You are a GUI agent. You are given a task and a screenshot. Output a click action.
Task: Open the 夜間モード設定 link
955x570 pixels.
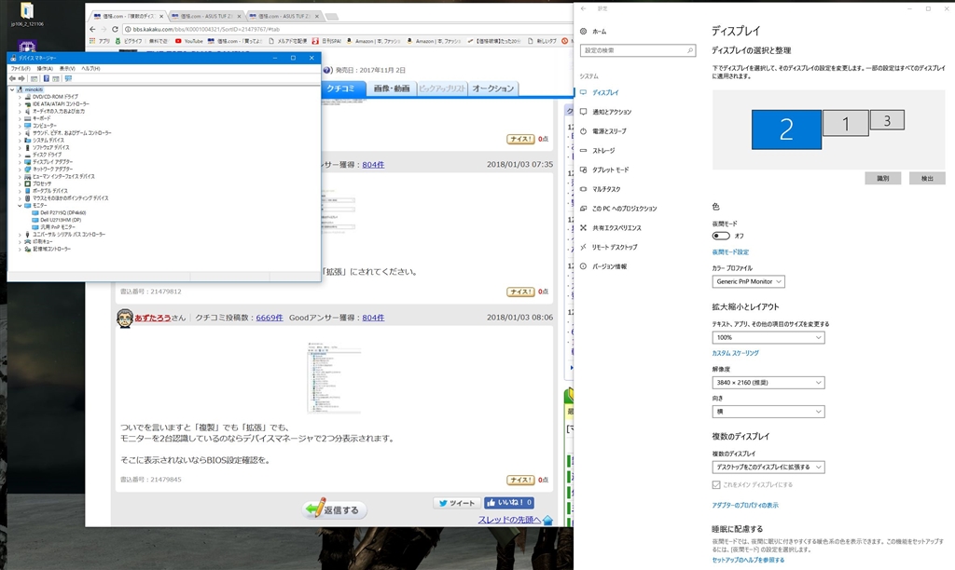pos(730,251)
